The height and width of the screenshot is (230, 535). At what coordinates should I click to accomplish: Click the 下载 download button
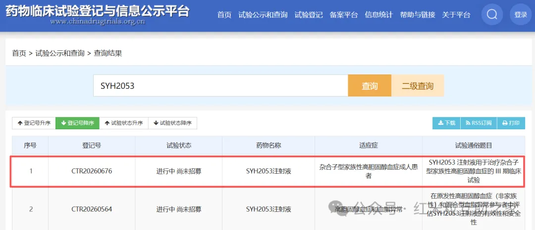447,123
